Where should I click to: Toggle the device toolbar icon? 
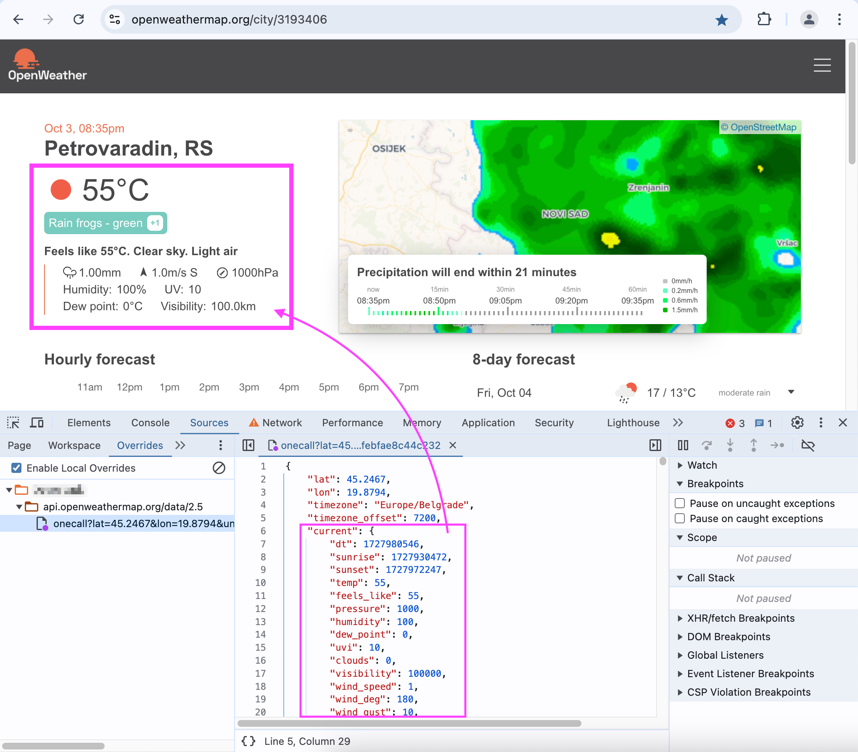[x=37, y=422]
